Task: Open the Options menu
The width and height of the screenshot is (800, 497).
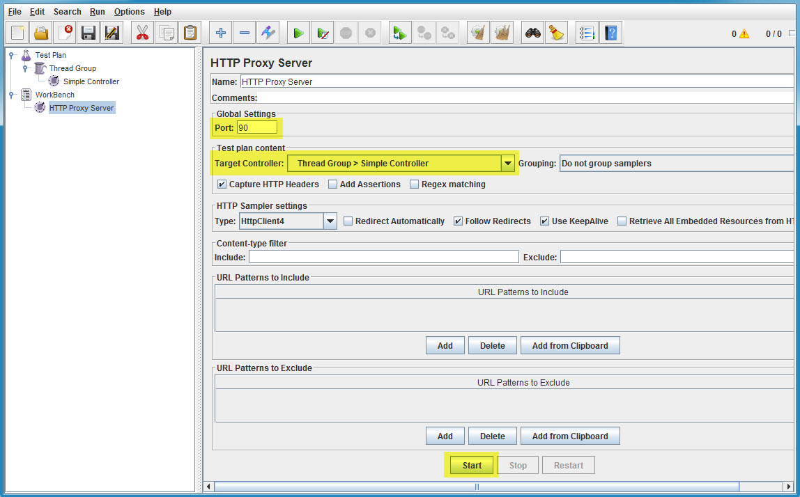Action: click(x=129, y=11)
